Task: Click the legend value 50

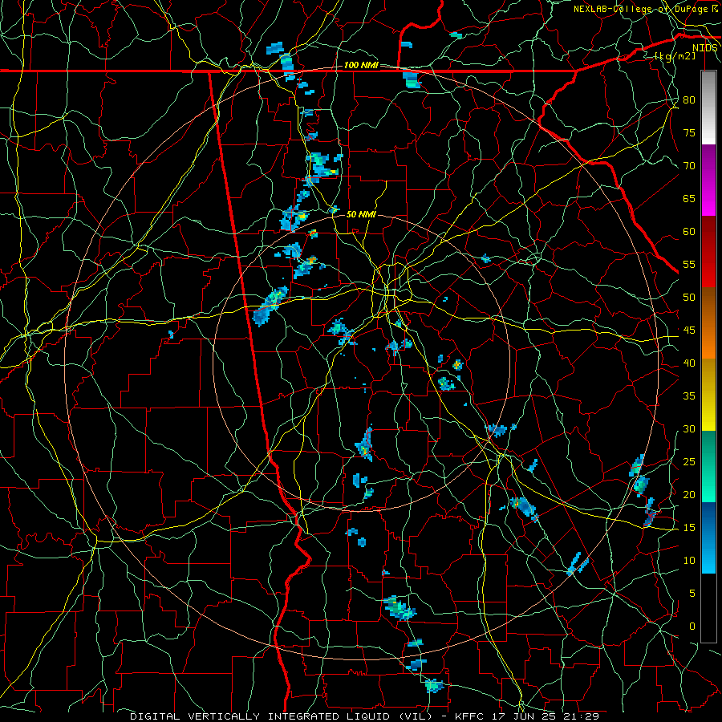Action: point(689,298)
